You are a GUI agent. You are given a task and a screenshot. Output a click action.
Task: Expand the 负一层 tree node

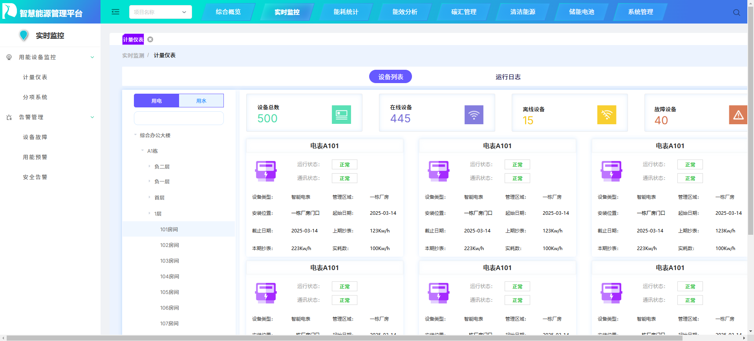(150, 181)
